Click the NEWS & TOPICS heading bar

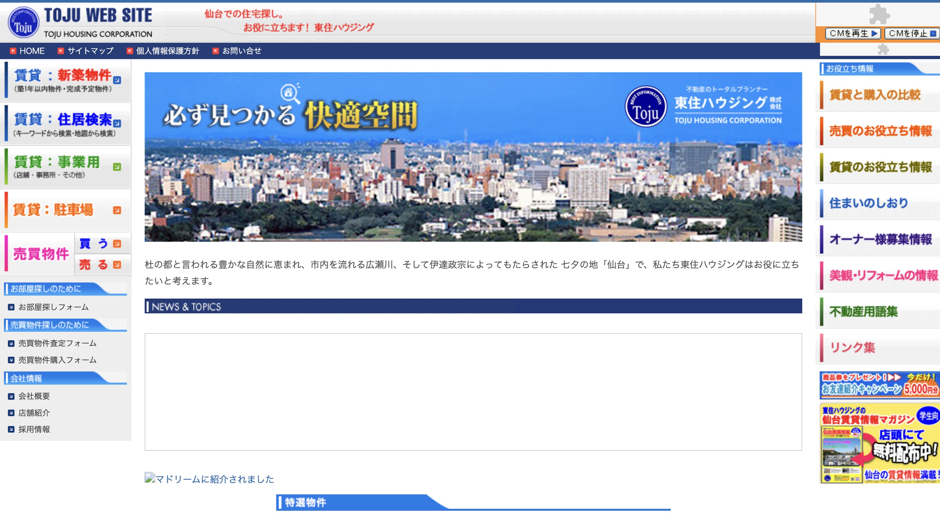pos(473,306)
